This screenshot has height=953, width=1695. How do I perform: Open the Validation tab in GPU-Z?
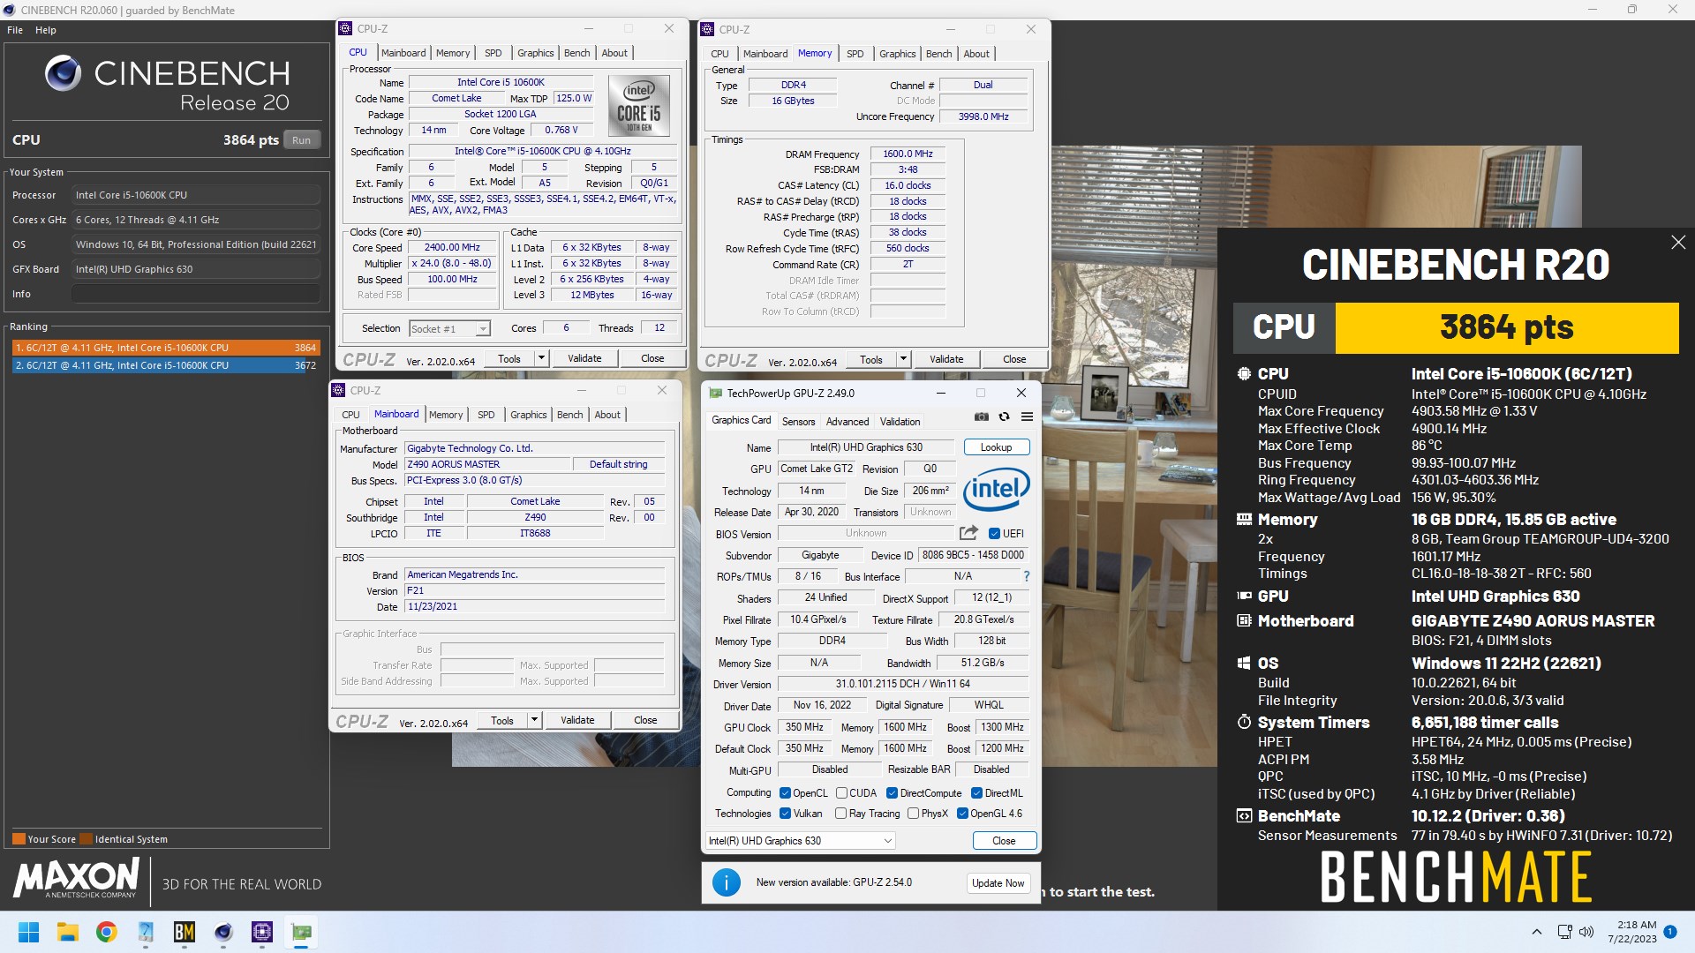(900, 422)
